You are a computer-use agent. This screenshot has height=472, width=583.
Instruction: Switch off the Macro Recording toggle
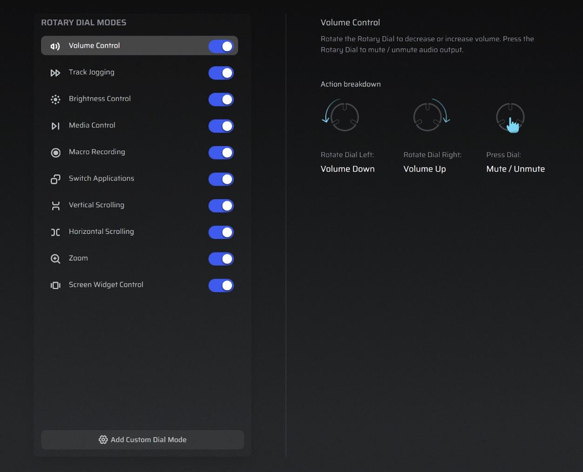(x=221, y=153)
